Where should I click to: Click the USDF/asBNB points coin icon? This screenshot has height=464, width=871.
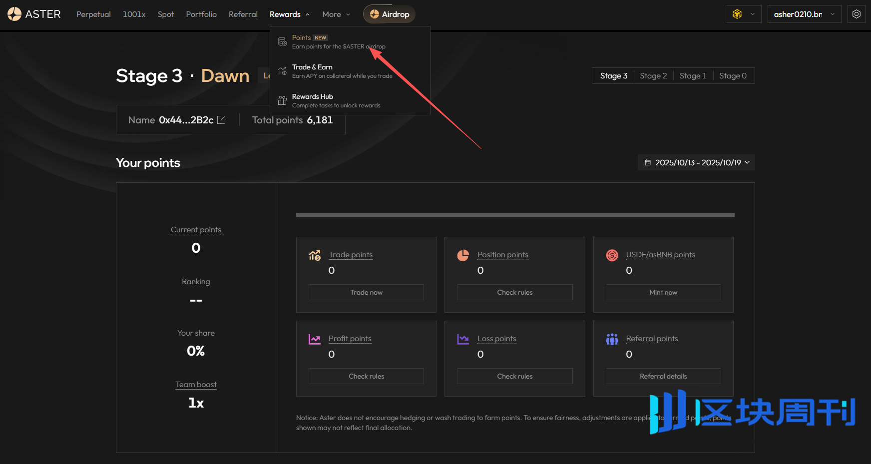pyautogui.click(x=612, y=255)
